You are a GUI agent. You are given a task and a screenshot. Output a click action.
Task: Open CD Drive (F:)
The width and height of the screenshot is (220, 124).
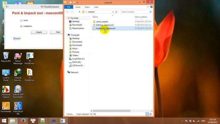click(78, 65)
